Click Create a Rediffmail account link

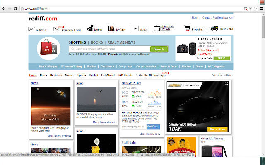tap(218, 17)
